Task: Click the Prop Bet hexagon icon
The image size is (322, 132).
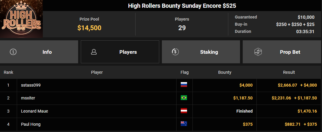Action: click(x=258, y=52)
